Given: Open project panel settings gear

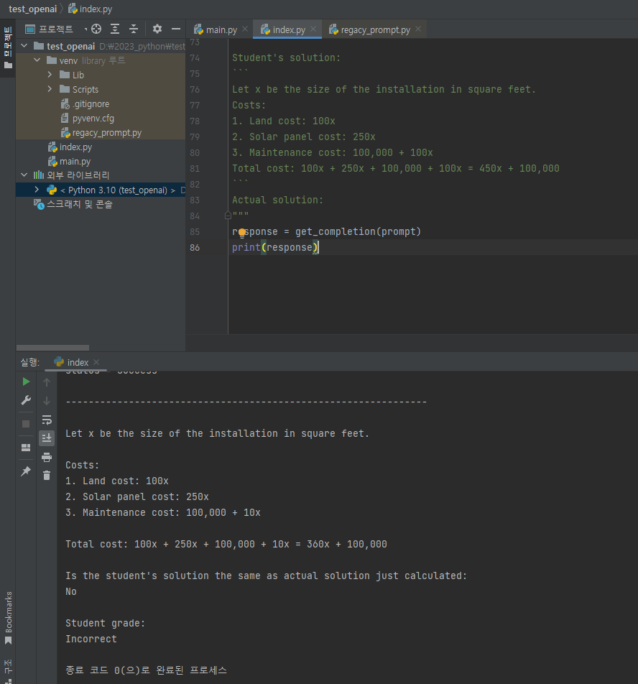Looking at the screenshot, I should (x=157, y=29).
